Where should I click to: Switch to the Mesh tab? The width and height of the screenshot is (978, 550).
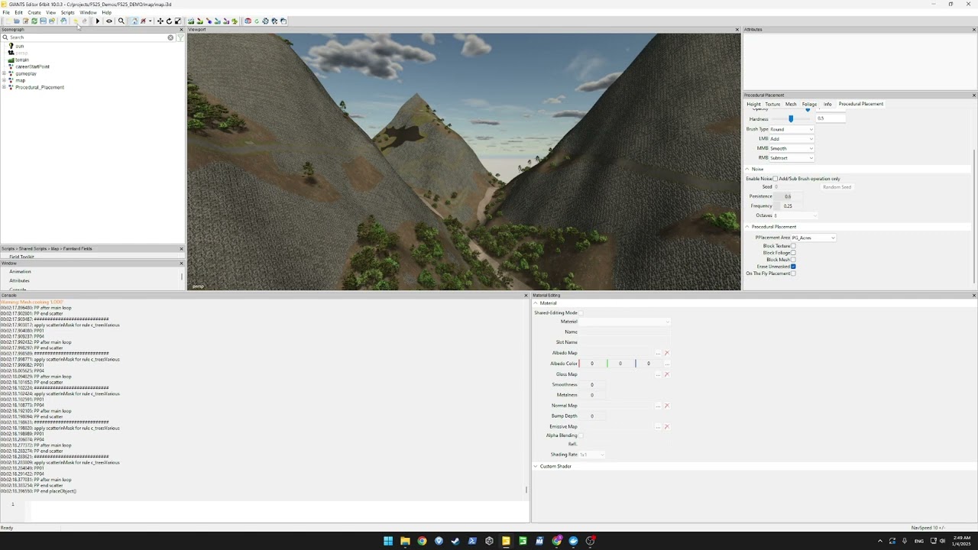[791, 104]
